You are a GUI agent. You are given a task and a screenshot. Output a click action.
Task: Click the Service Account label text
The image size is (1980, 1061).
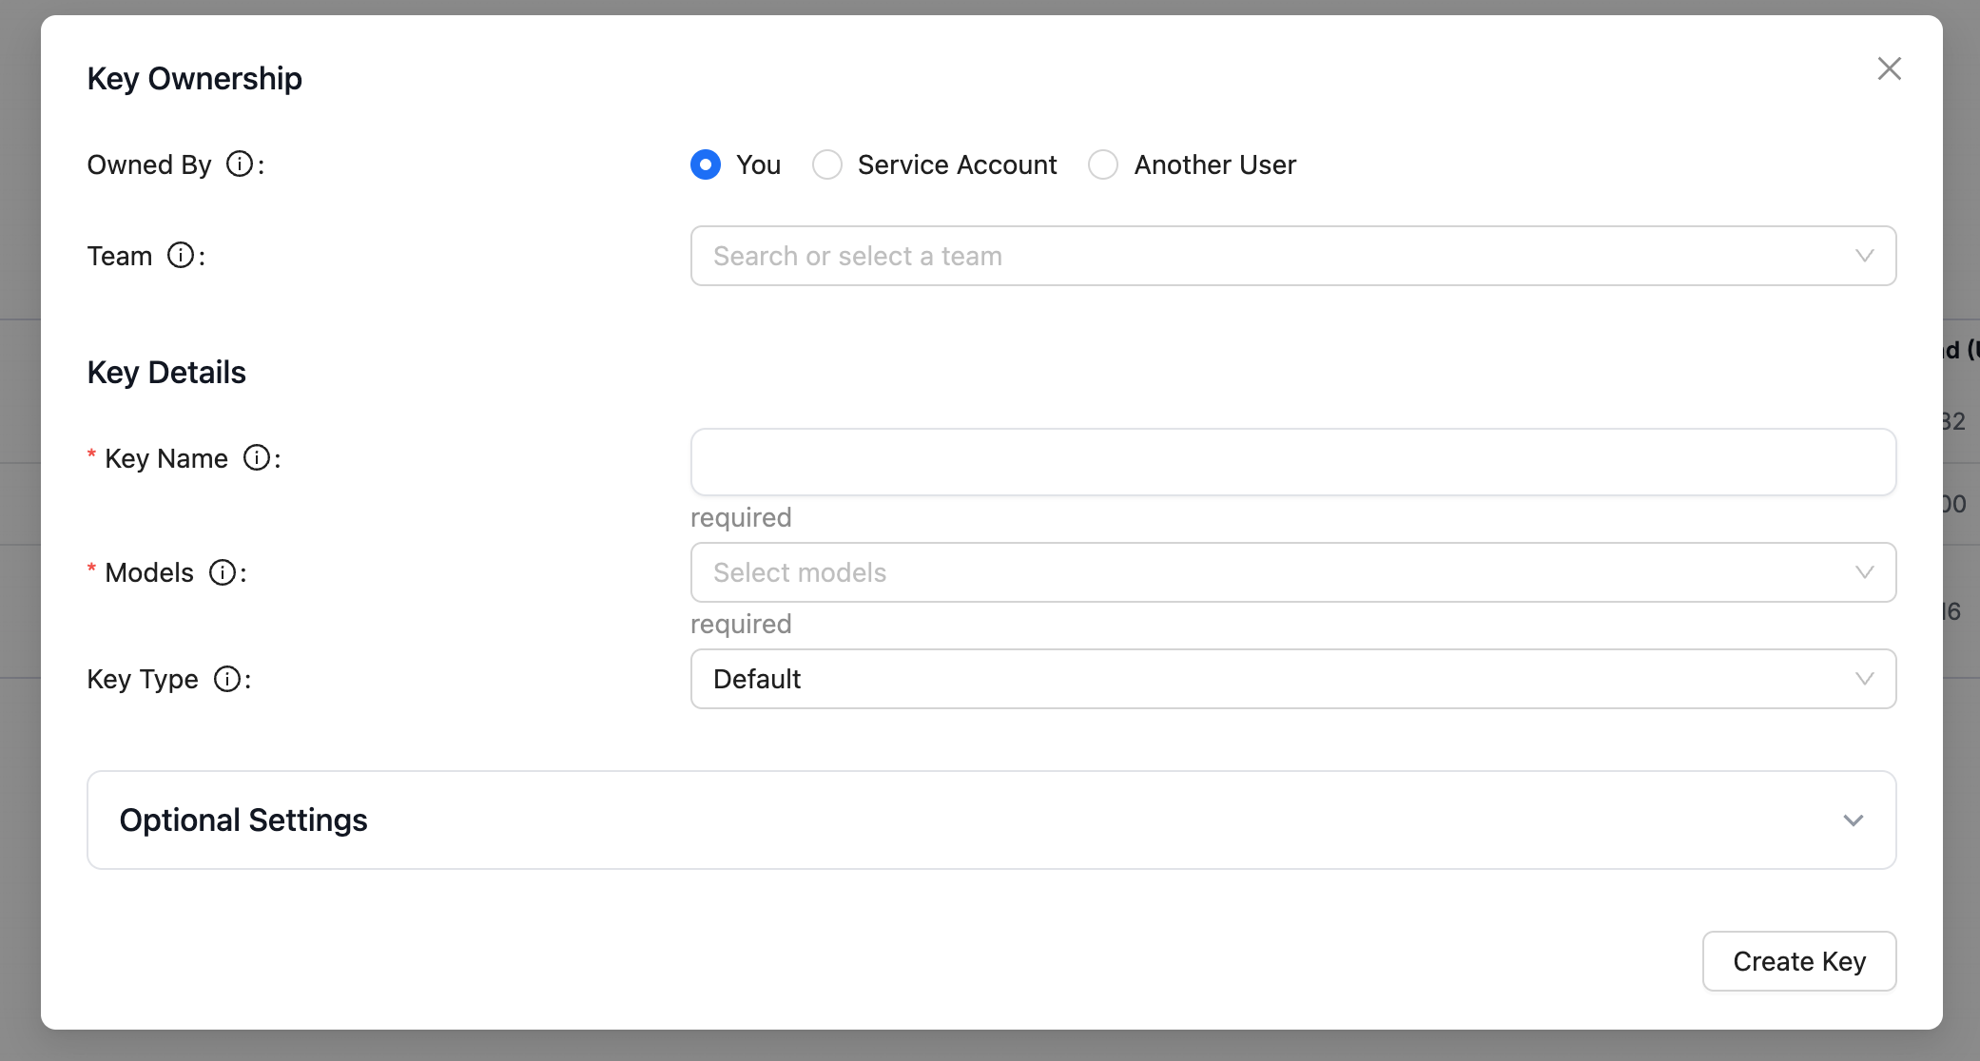point(957,164)
